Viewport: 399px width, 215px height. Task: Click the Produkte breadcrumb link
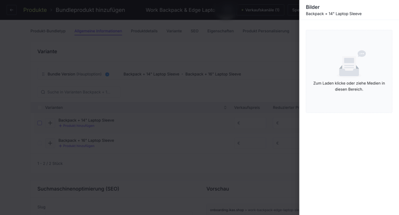35,10
